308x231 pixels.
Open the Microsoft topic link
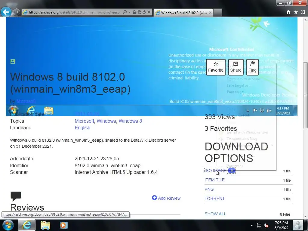pyautogui.click(x=84, y=121)
